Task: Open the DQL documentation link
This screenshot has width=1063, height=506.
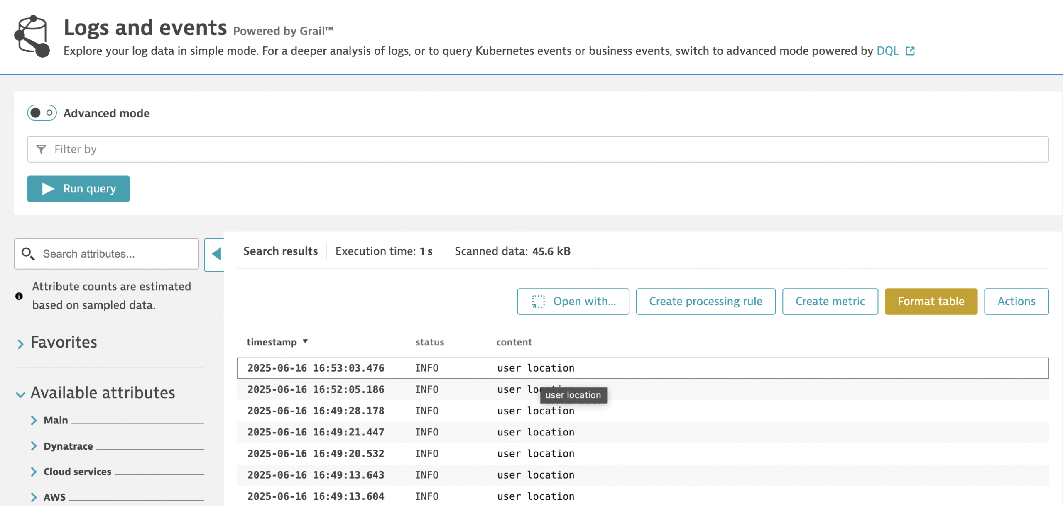Action: (x=887, y=51)
